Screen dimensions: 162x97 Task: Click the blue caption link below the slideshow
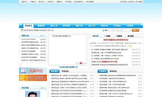68,67
